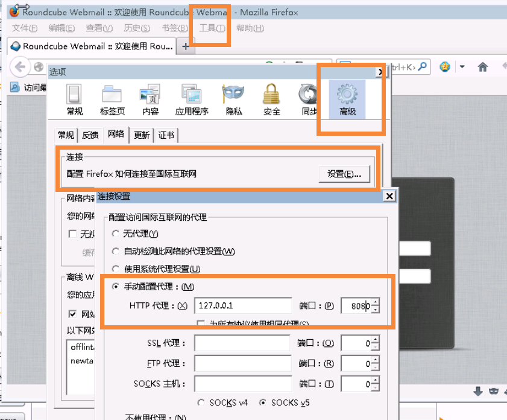Open the 文件 menu

tap(25, 28)
